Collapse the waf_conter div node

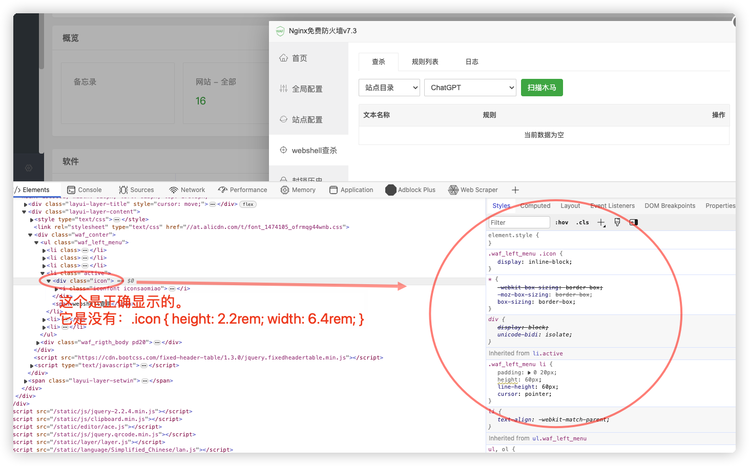pyautogui.click(x=30, y=235)
